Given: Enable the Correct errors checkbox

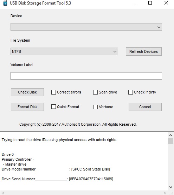Looking at the screenshot, I should [x=53, y=92].
